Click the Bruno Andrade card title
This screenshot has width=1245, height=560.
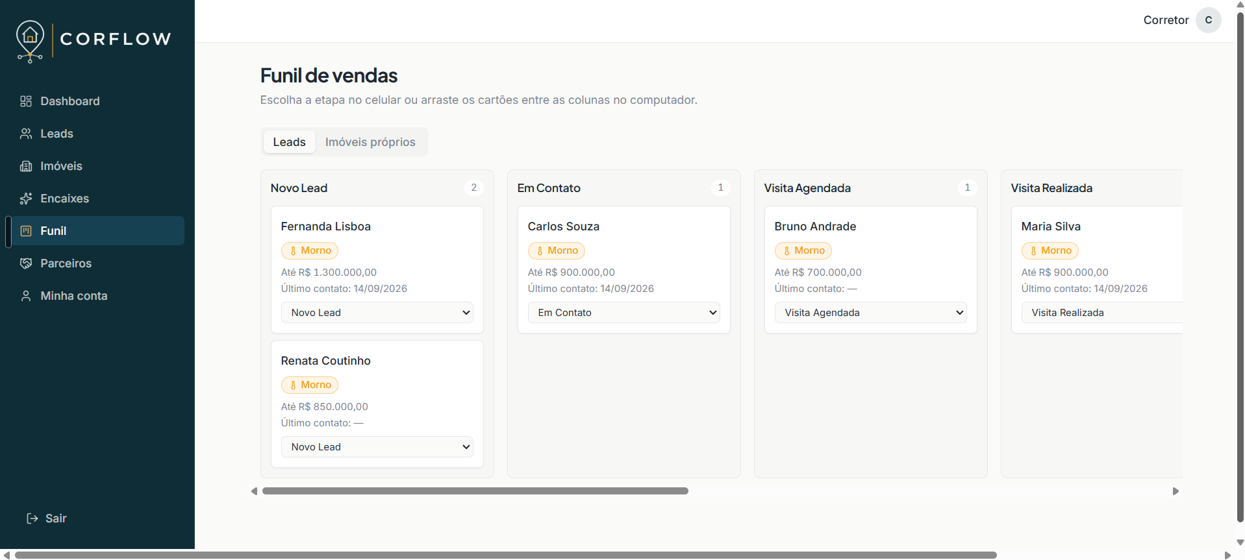(x=815, y=226)
